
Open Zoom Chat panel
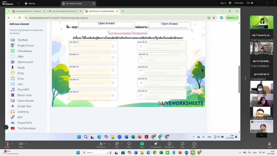point(117,145)
